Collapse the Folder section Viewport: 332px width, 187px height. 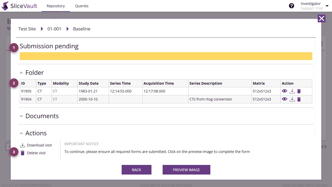(21, 73)
